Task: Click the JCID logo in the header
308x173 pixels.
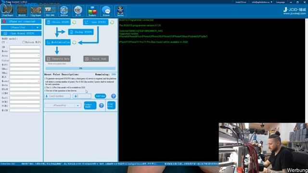Action: coord(295,10)
